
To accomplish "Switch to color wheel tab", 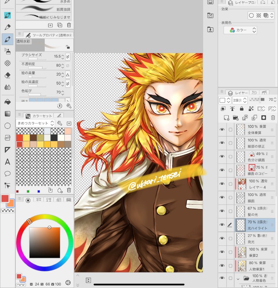I will click(28, 200).
